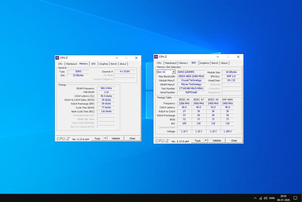Open the Tools dropdown arrow in the Memory window

click(105, 139)
